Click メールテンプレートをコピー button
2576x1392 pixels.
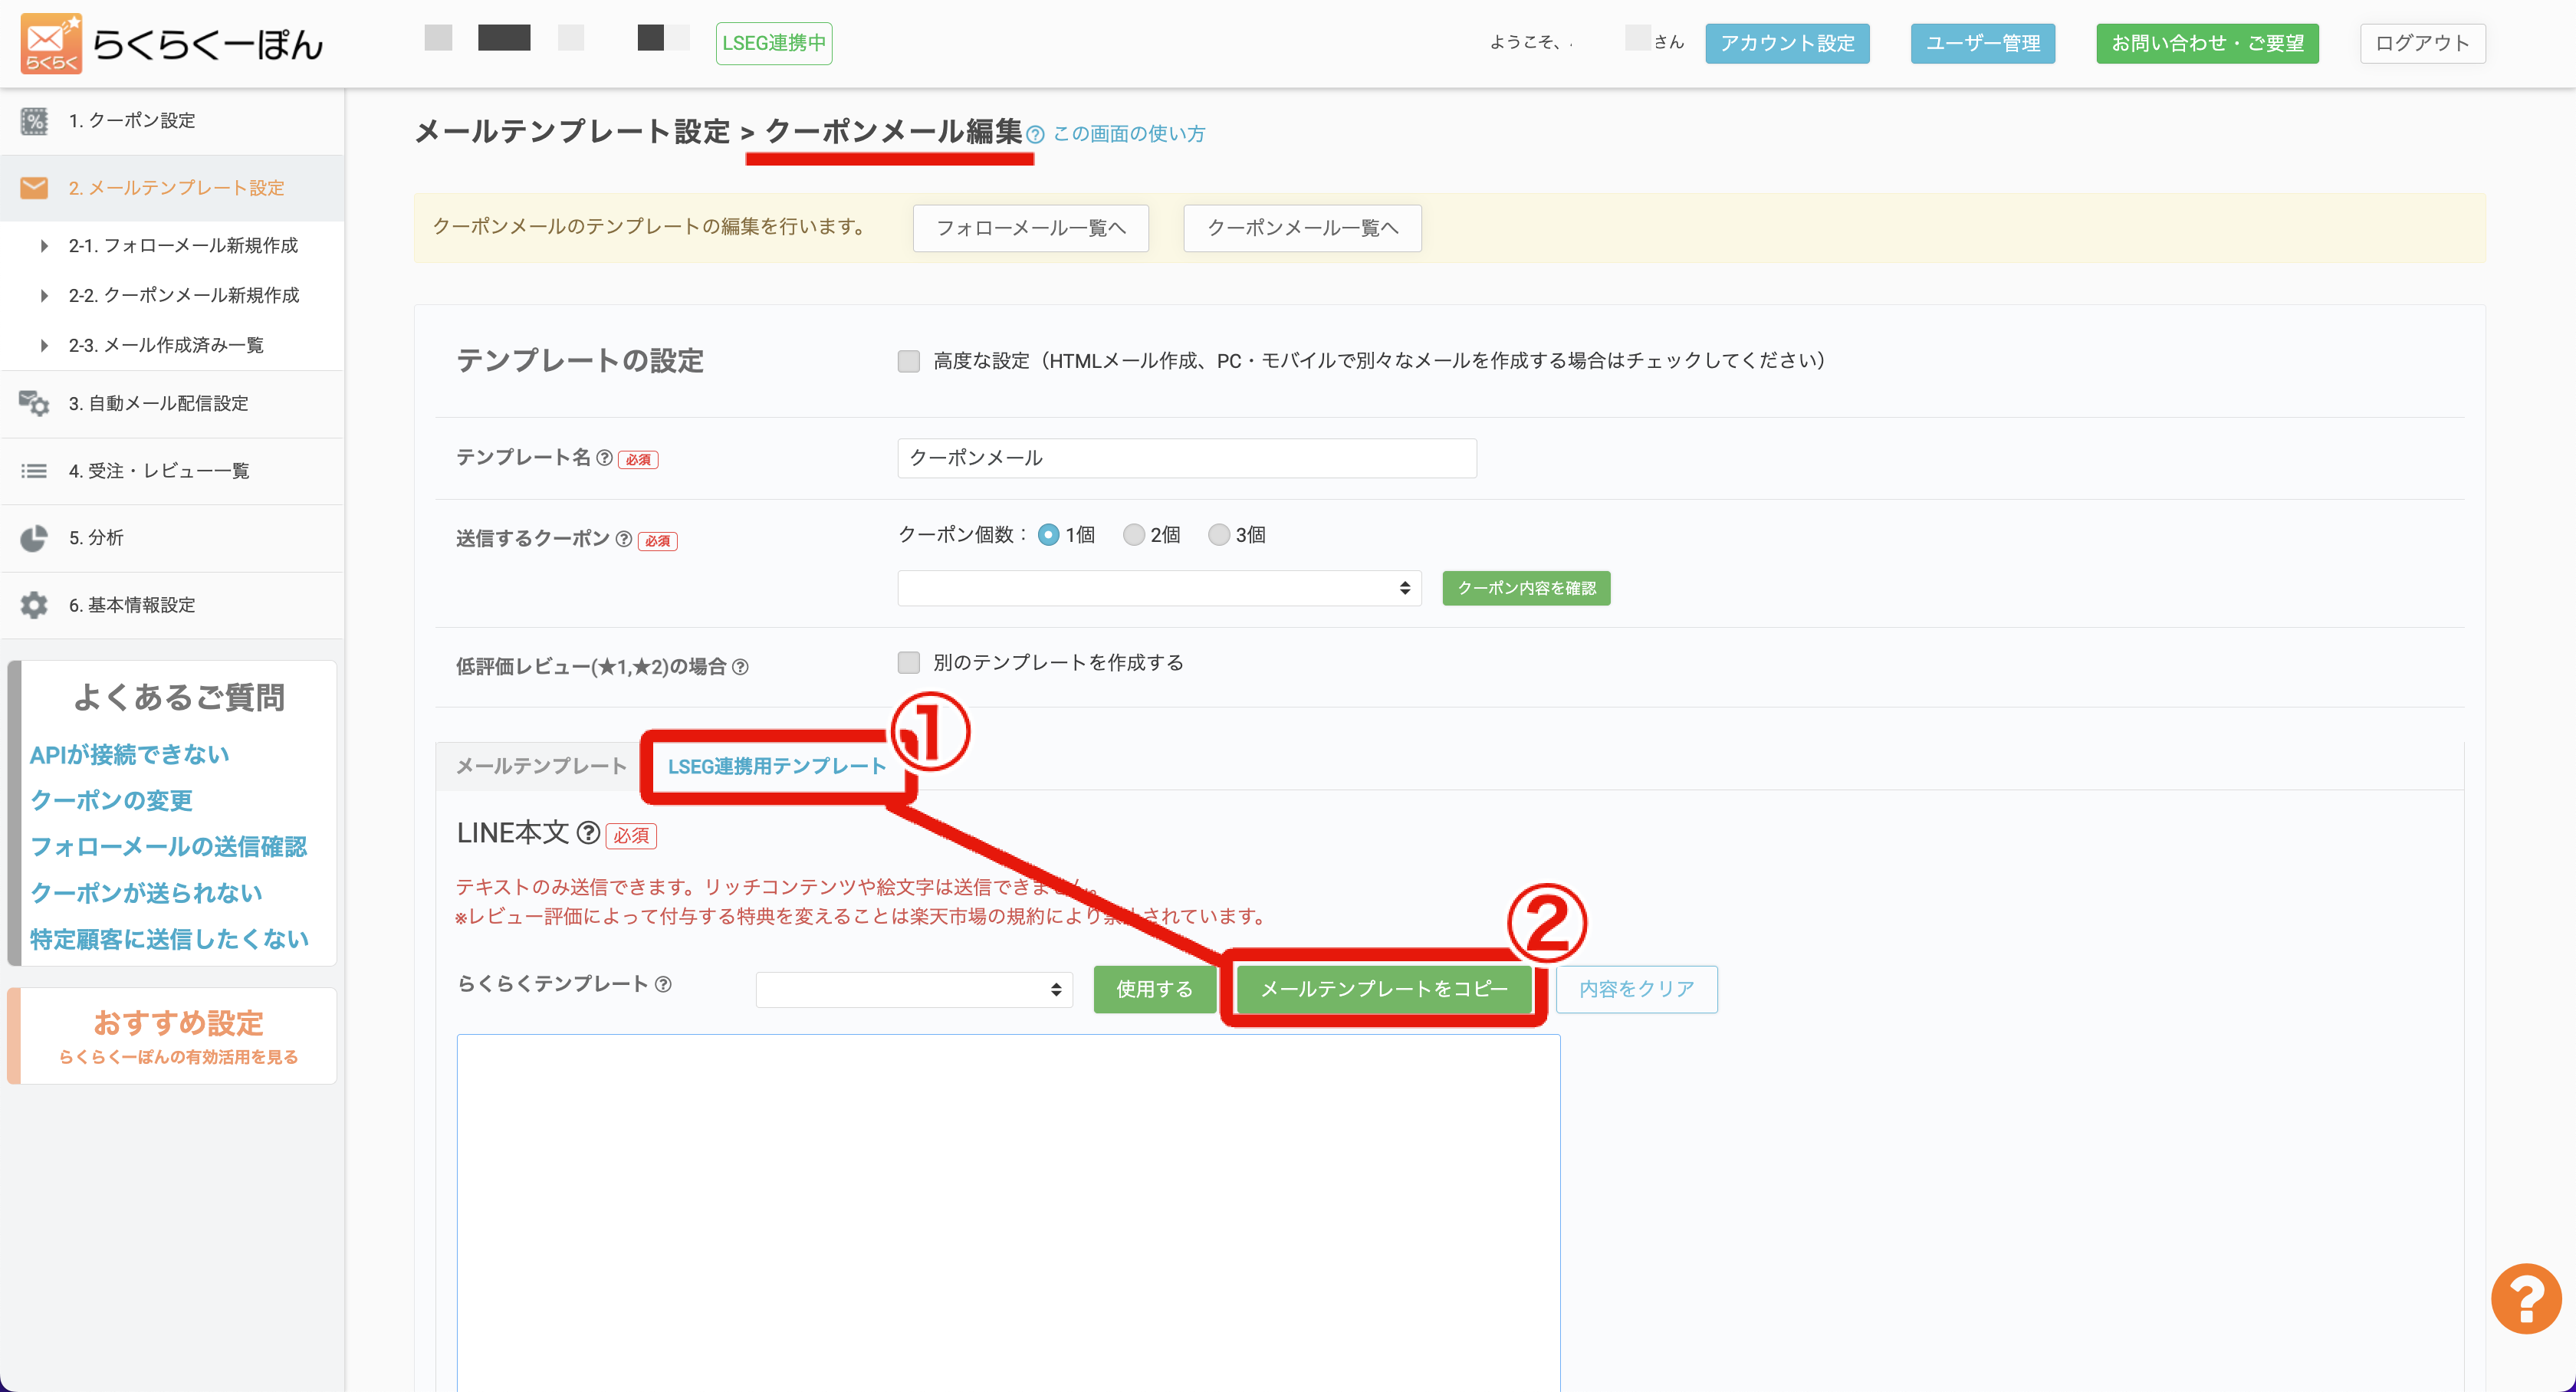pos(1383,989)
